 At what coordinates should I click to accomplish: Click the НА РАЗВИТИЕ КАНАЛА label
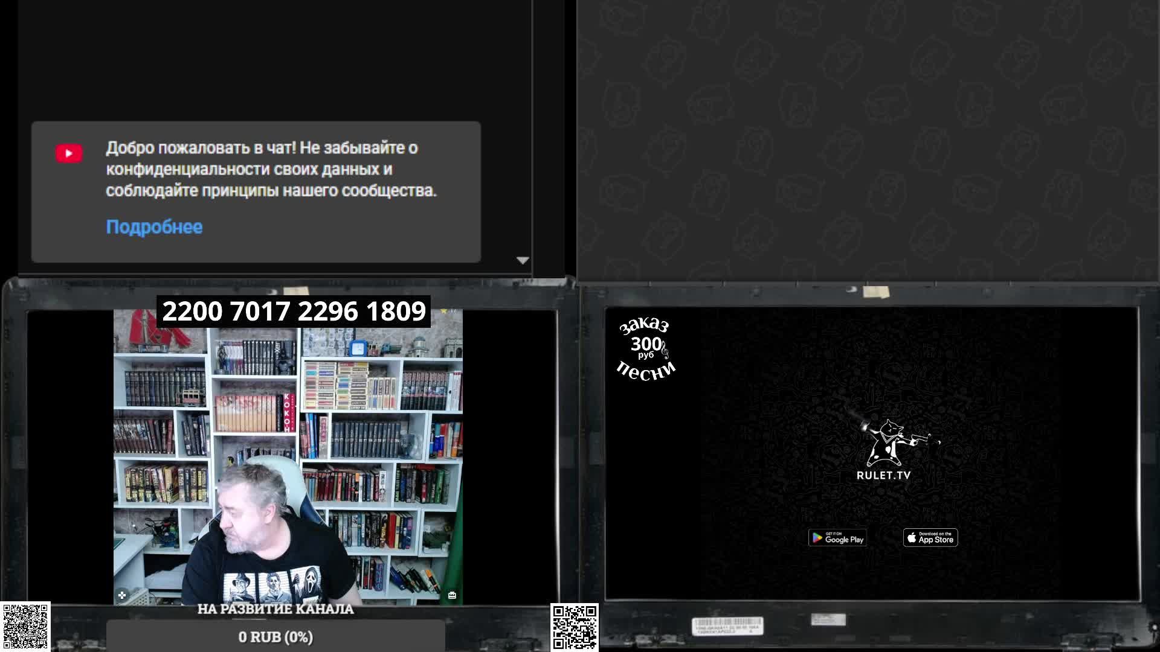pyautogui.click(x=275, y=609)
